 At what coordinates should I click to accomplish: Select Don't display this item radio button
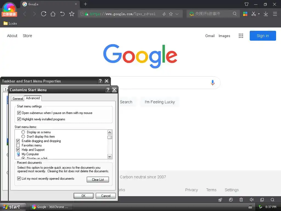click(x=23, y=137)
